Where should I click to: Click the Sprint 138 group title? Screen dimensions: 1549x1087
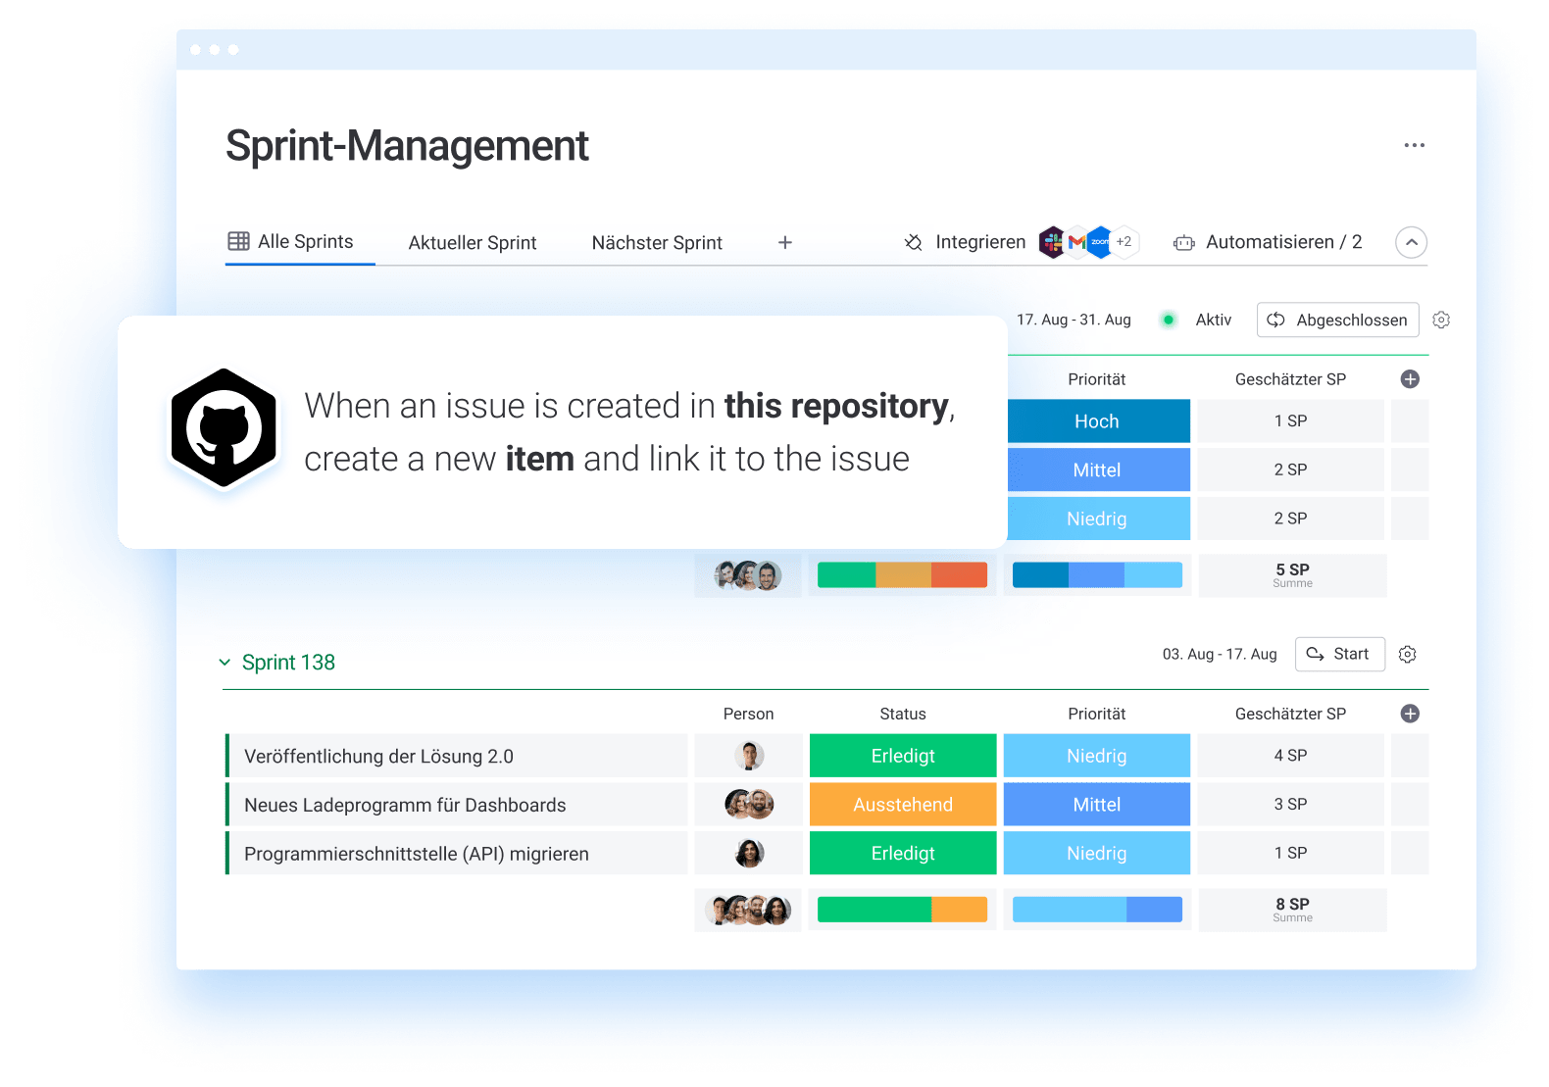(288, 663)
